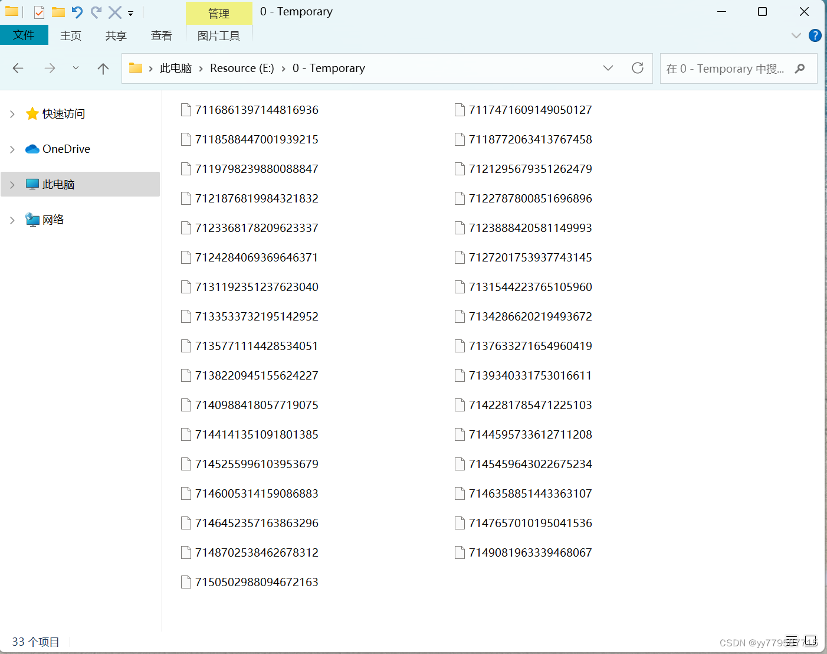Click Resource (E:) in the breadcrumb
This screenshot has width=827, height=654.
(x=242, y=68)
